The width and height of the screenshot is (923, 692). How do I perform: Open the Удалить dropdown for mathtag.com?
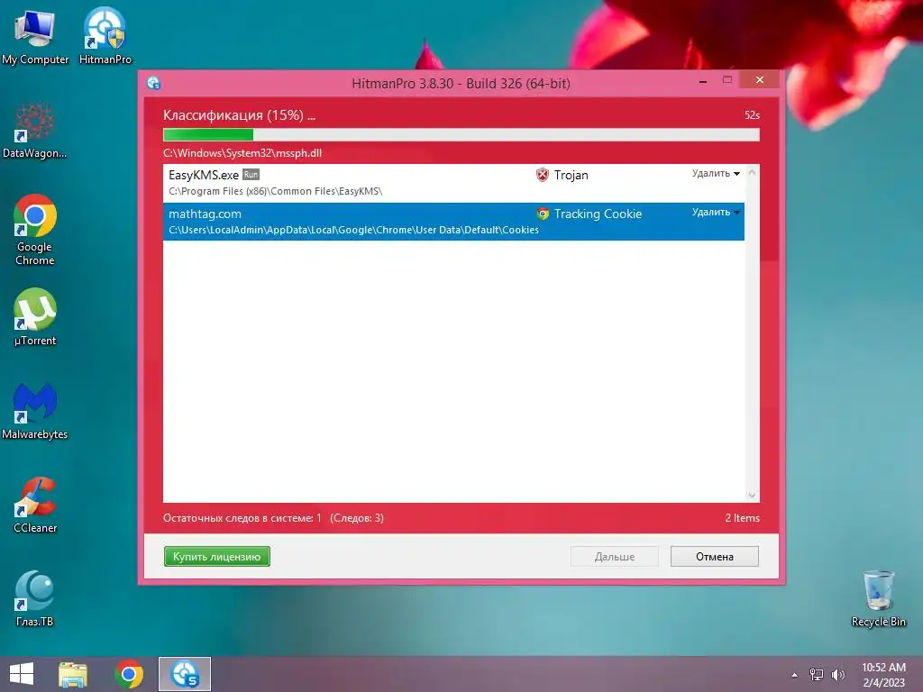click(716, 213)
